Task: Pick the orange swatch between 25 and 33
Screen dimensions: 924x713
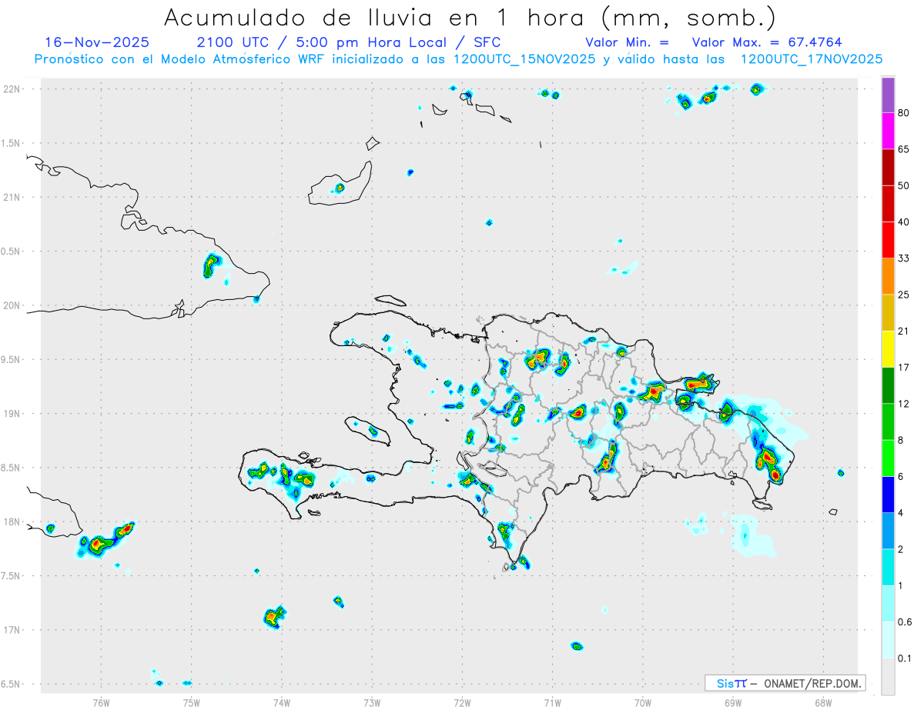Action: click(888, 276)
